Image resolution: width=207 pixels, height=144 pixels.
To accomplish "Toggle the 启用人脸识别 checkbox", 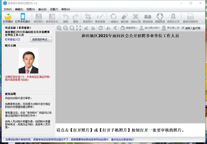I will pos(183,28).
